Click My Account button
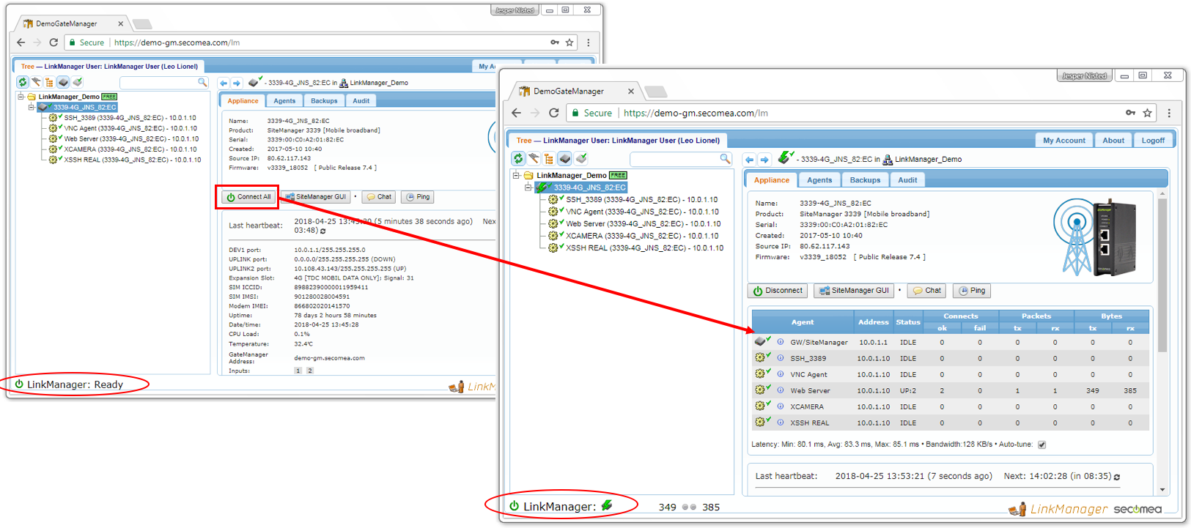The width and height of the screenshot is (1191, 528). 1064,141
